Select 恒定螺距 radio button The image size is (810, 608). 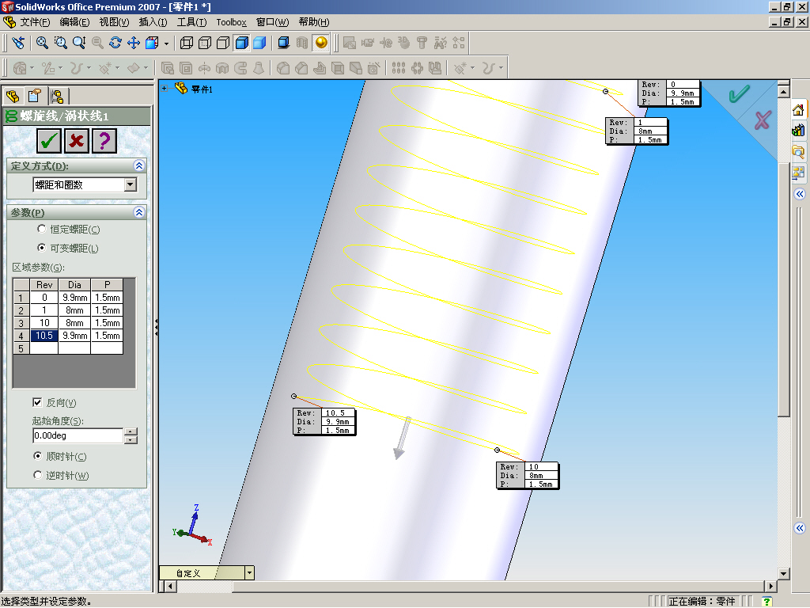(42, 229)
